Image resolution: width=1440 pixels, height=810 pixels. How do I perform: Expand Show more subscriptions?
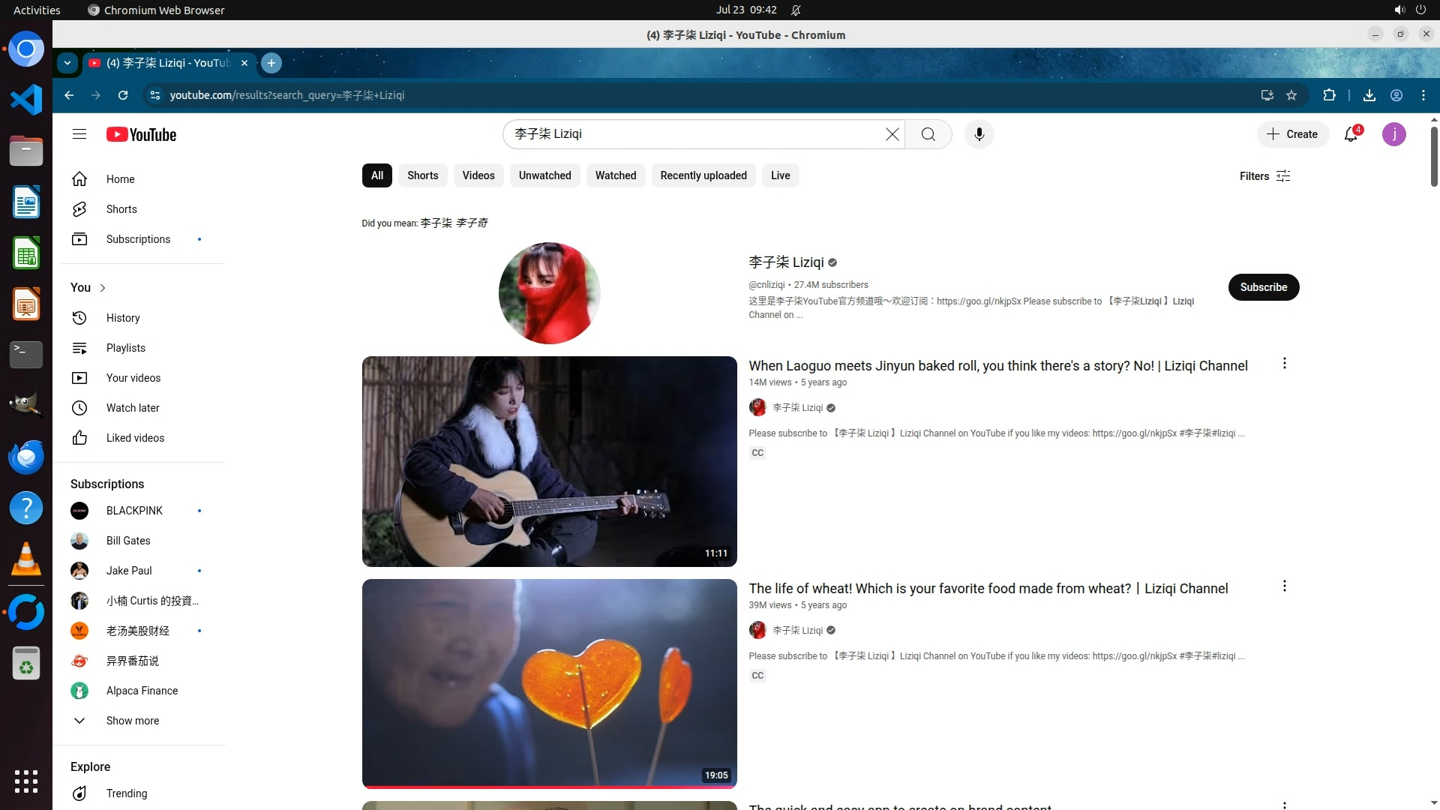pyautogui.click(x=132, y=721)
